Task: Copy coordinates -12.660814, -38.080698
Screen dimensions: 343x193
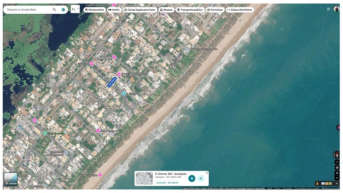Action: (x=167, y=183)
